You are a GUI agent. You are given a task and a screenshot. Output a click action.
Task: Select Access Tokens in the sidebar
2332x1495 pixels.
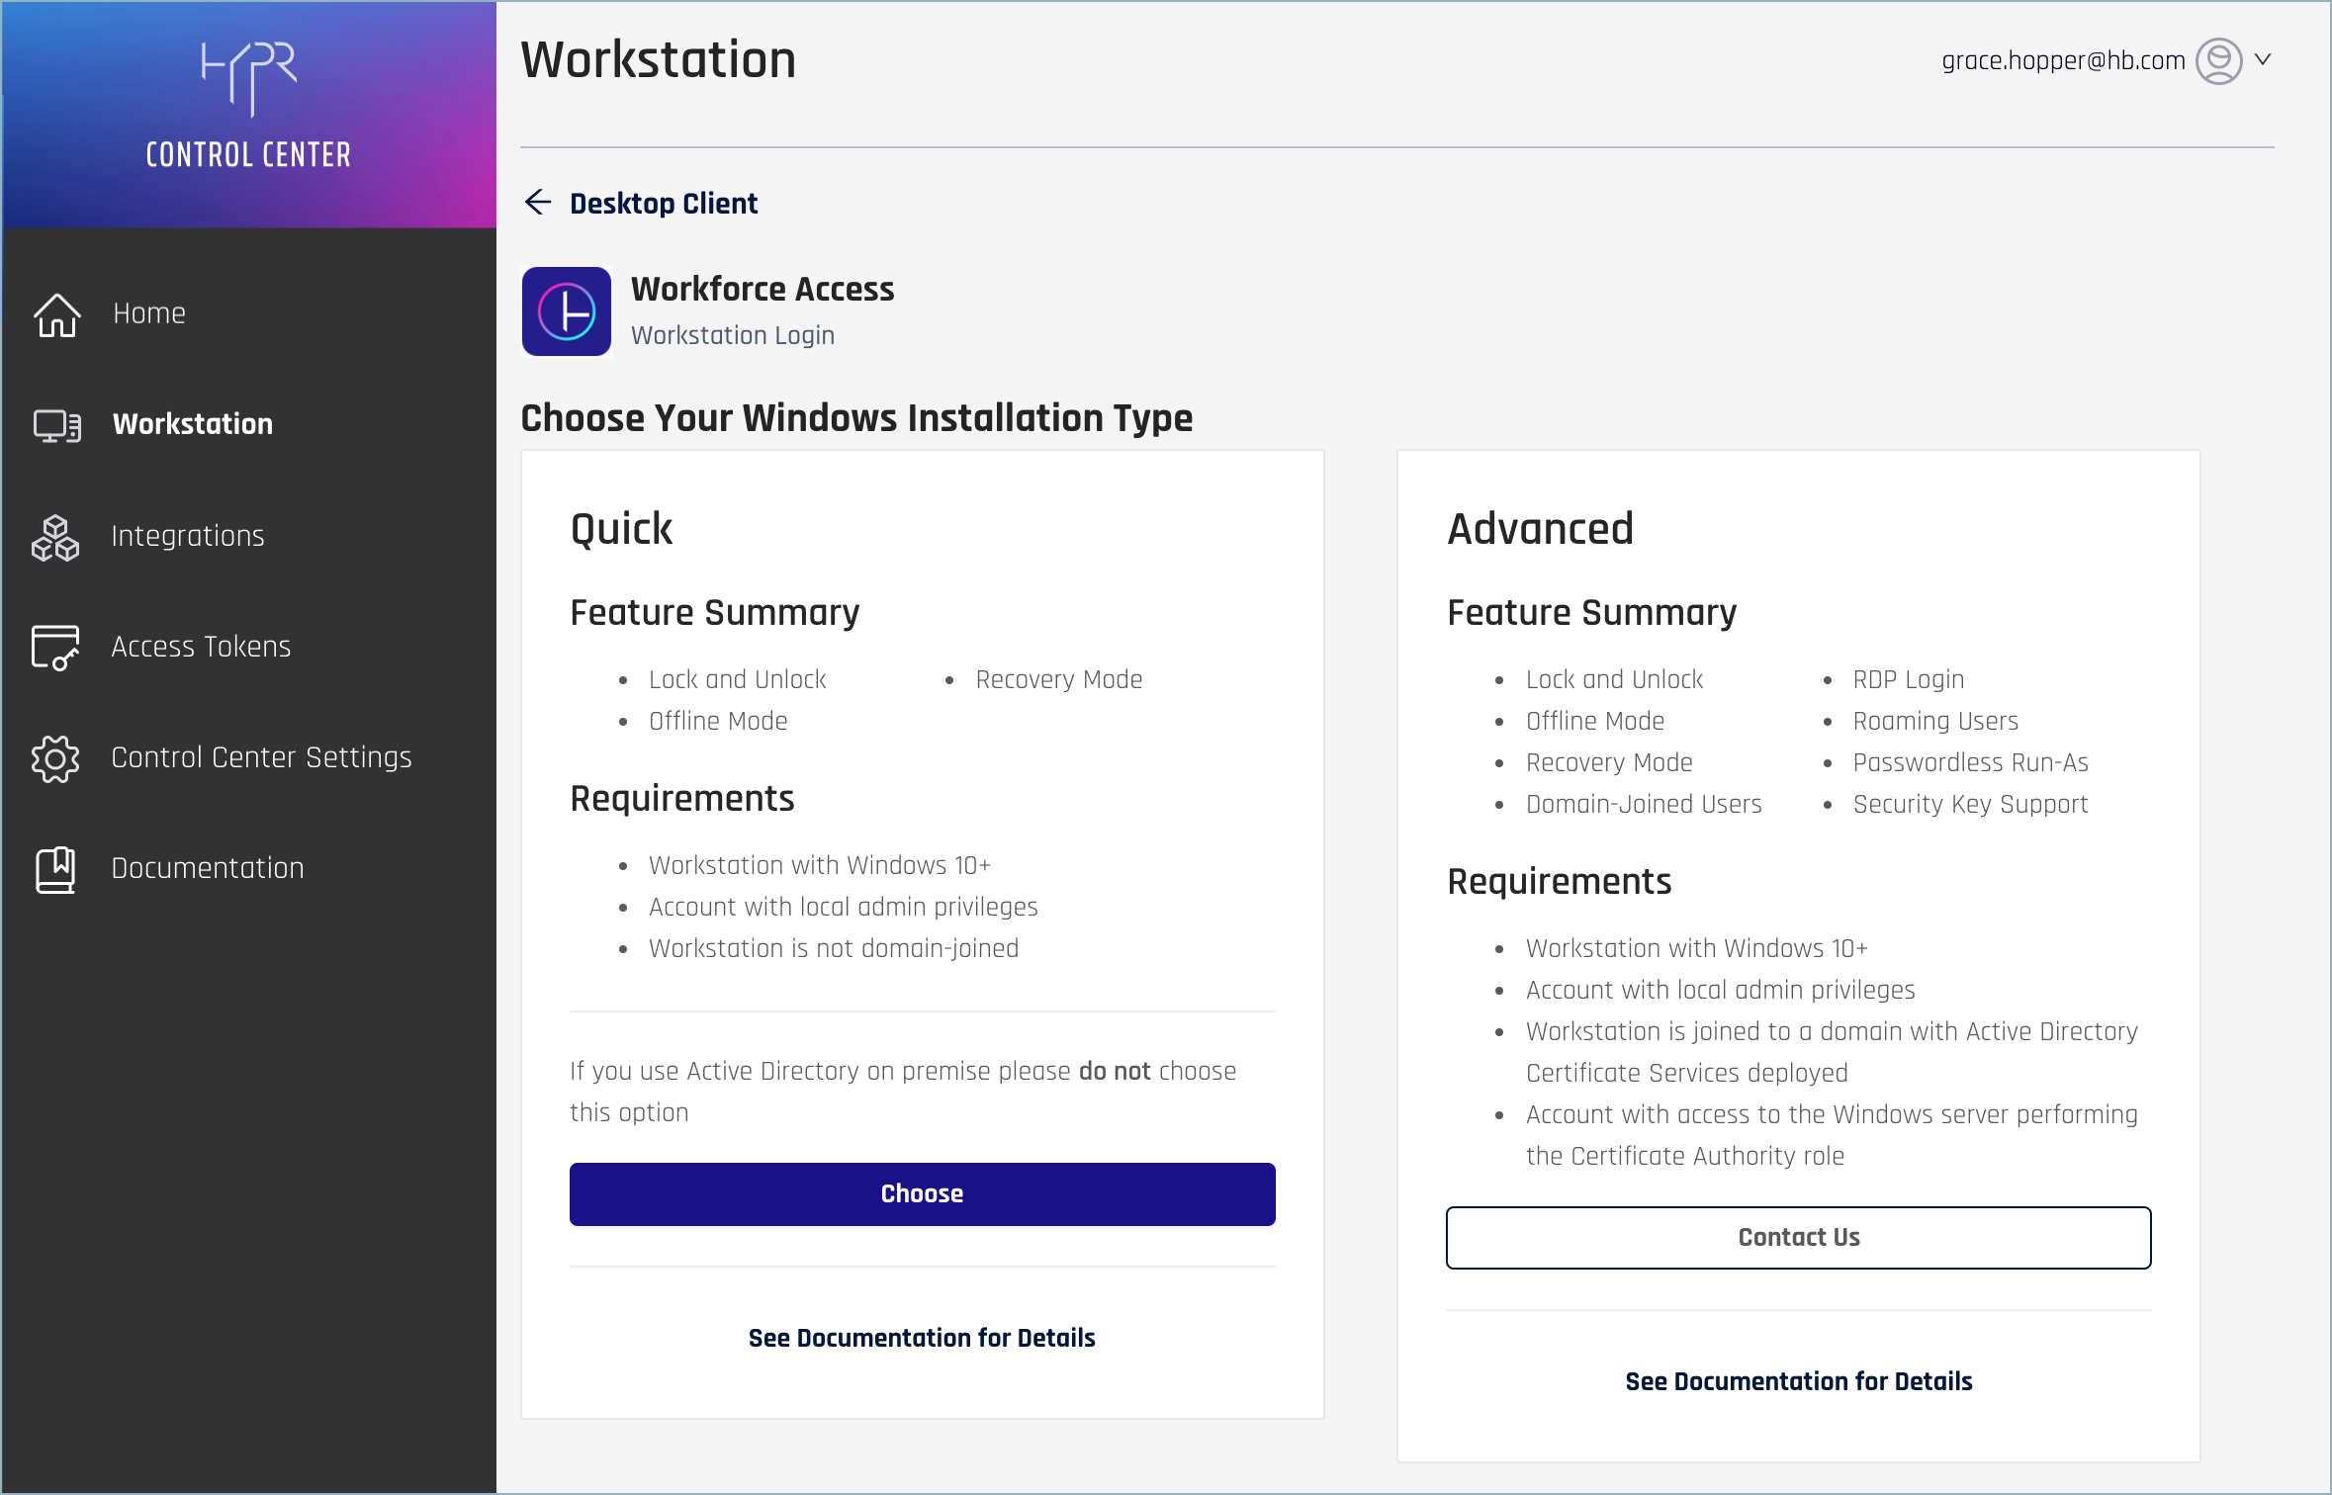(x=201, y=647)
